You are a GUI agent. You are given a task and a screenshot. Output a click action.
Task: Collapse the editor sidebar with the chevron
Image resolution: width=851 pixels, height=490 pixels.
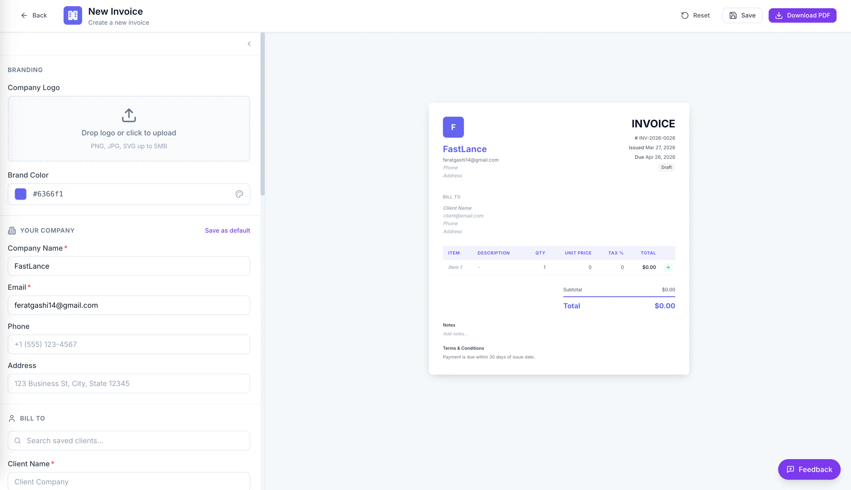(249, 44)
